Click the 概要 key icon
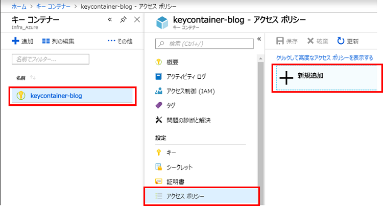The width and height of the screenshot is (383, 206). tap(158, 62)
